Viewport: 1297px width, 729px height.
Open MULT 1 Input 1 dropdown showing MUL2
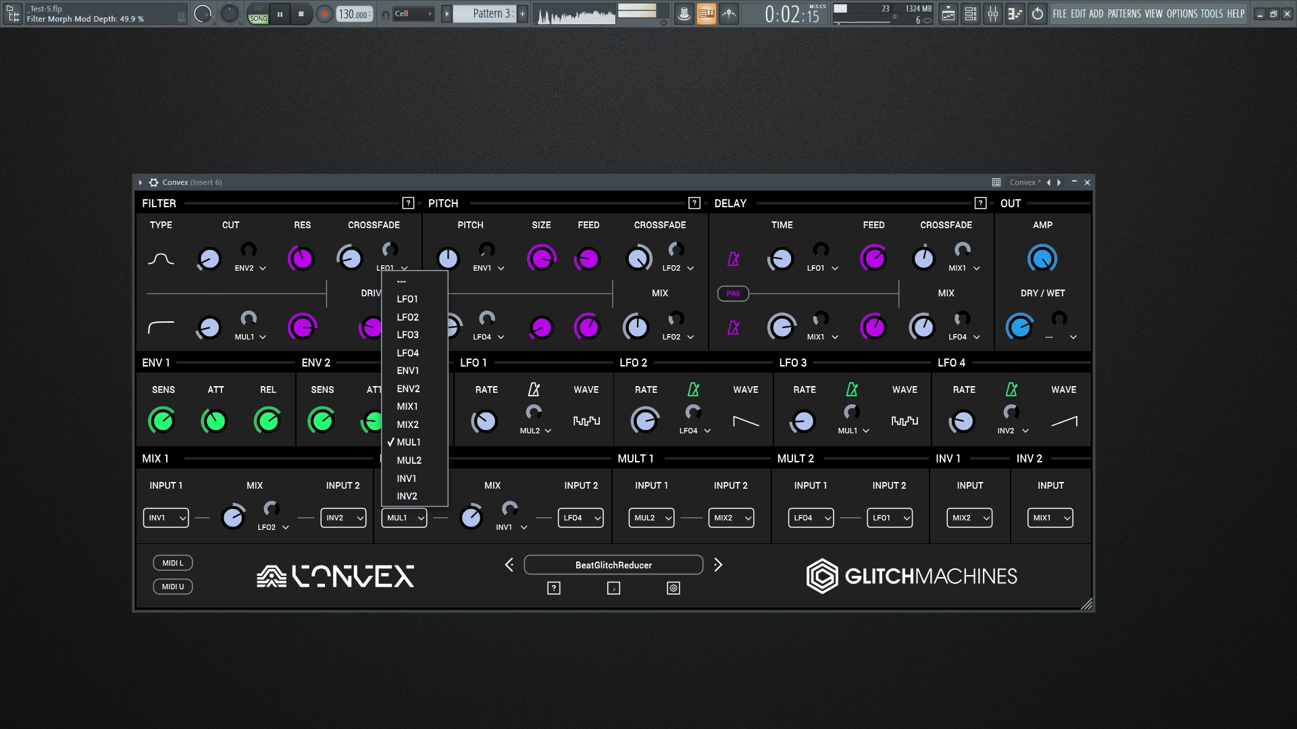click(651, 518)
